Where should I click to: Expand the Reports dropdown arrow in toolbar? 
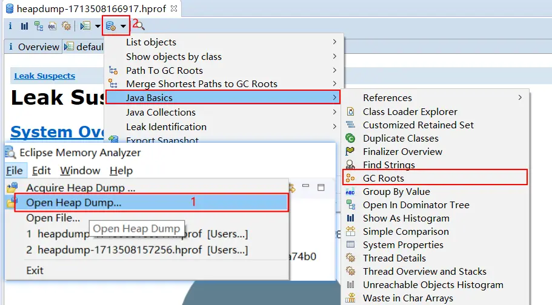98,26
